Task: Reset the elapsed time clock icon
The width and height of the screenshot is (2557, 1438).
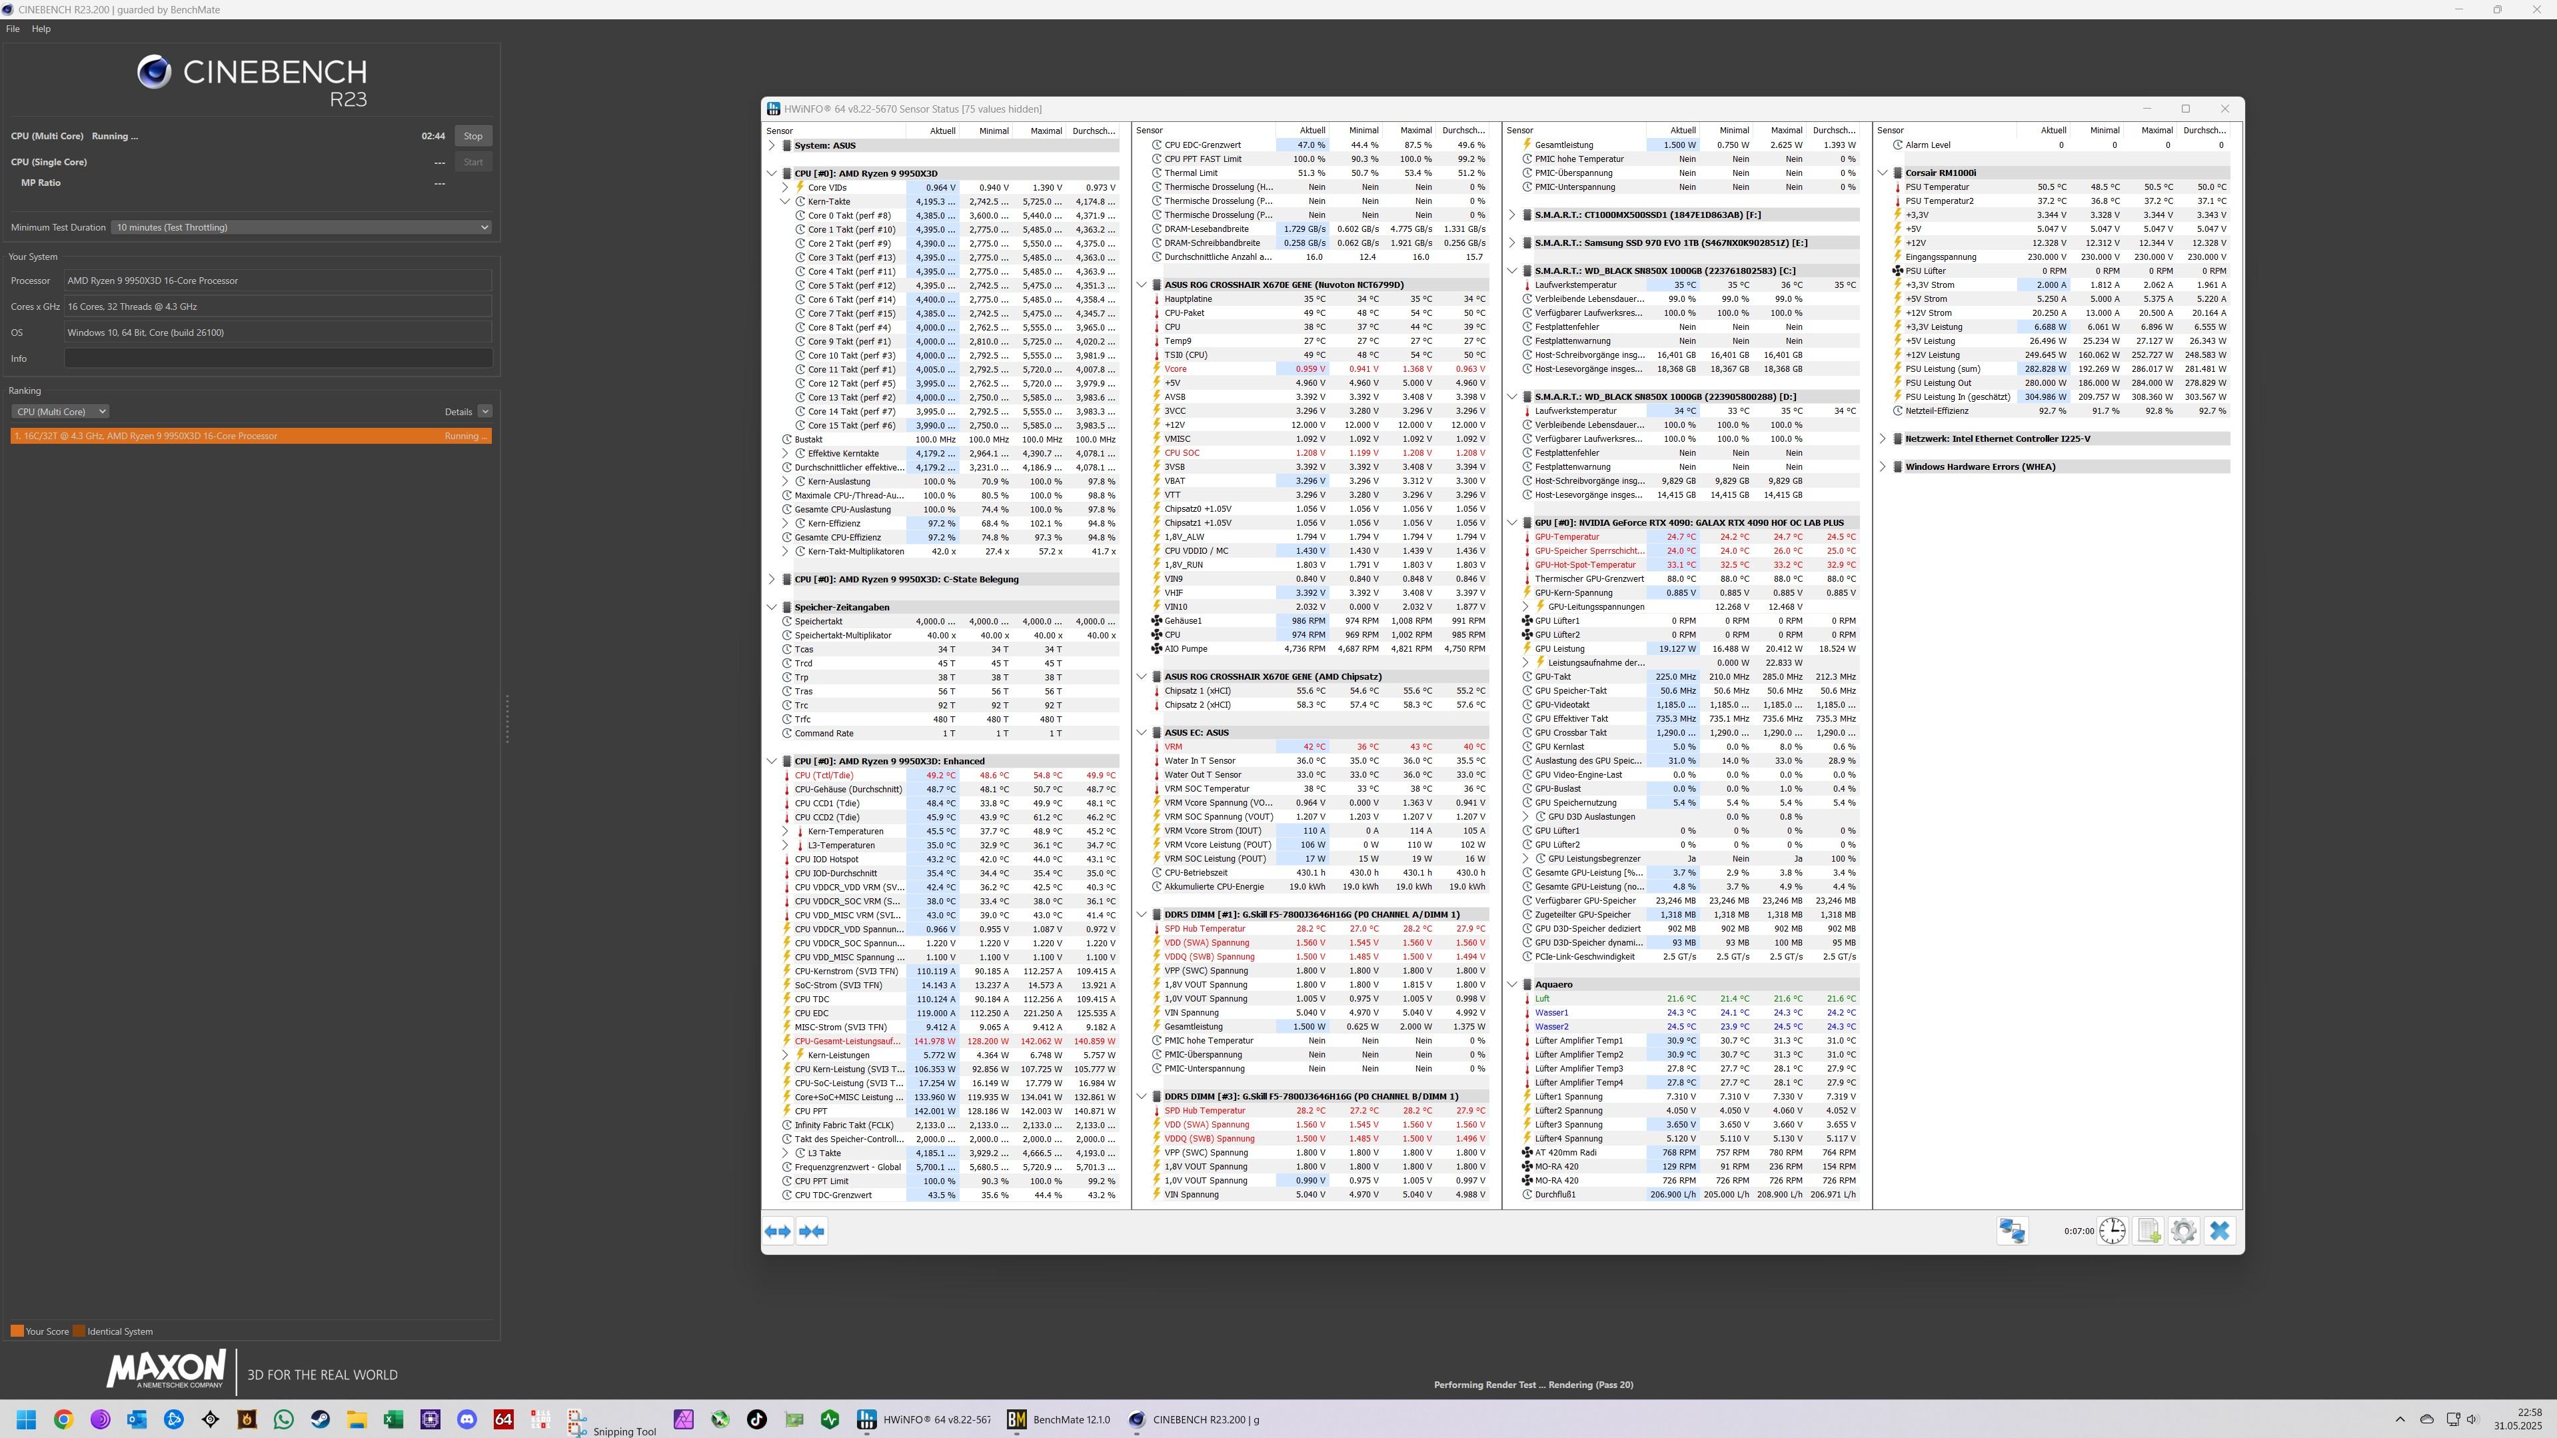Action: 2113,1231
